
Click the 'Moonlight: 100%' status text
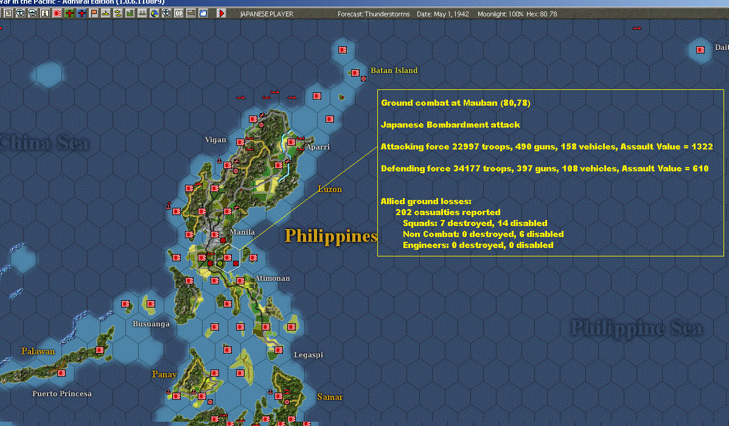pyautogui.click(x=500, y=14)
